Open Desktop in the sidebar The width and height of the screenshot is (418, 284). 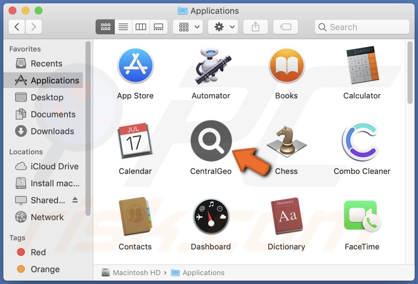[x=44, y=97]
